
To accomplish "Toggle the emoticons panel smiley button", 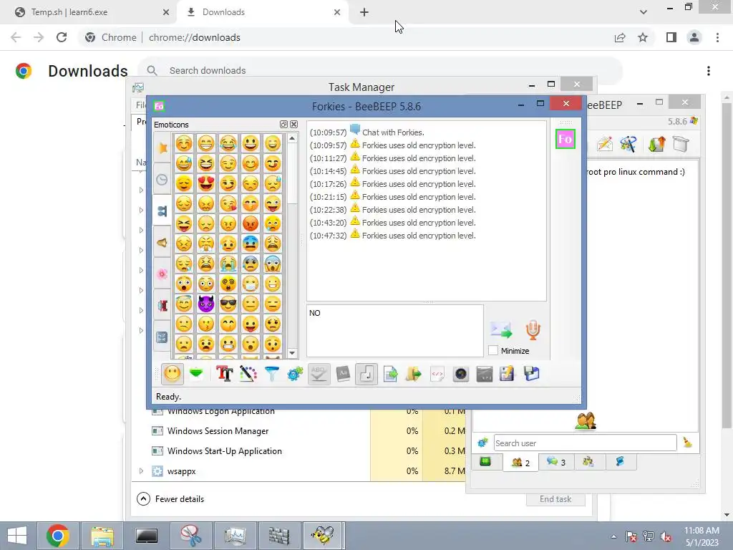I will click(x=172, y=374).
